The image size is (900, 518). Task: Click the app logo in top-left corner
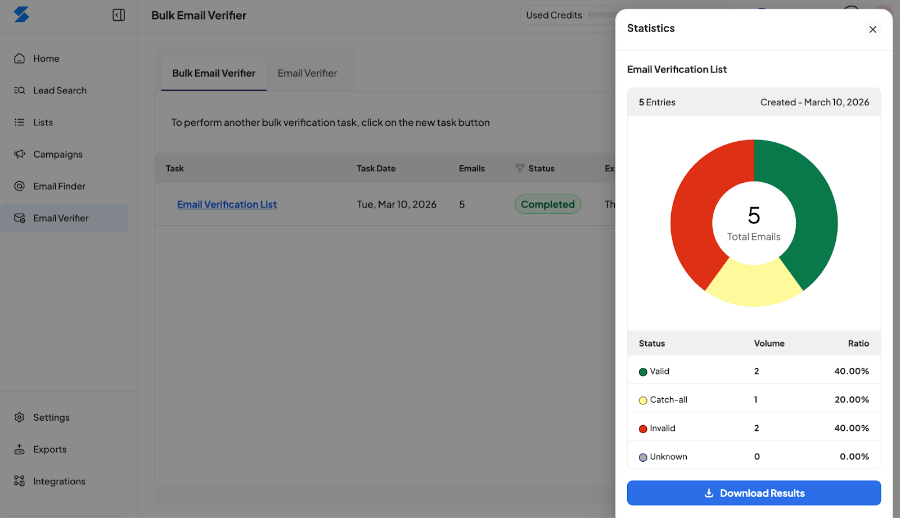21,15
